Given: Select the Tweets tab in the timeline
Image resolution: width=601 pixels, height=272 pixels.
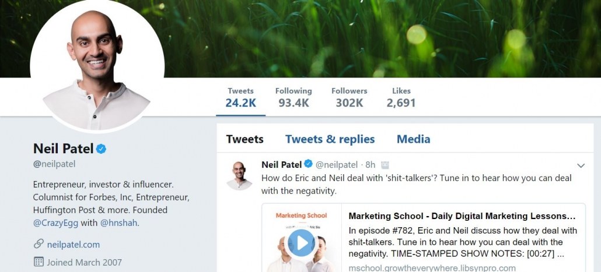Looking at the screenshot, I should (244, 139).
